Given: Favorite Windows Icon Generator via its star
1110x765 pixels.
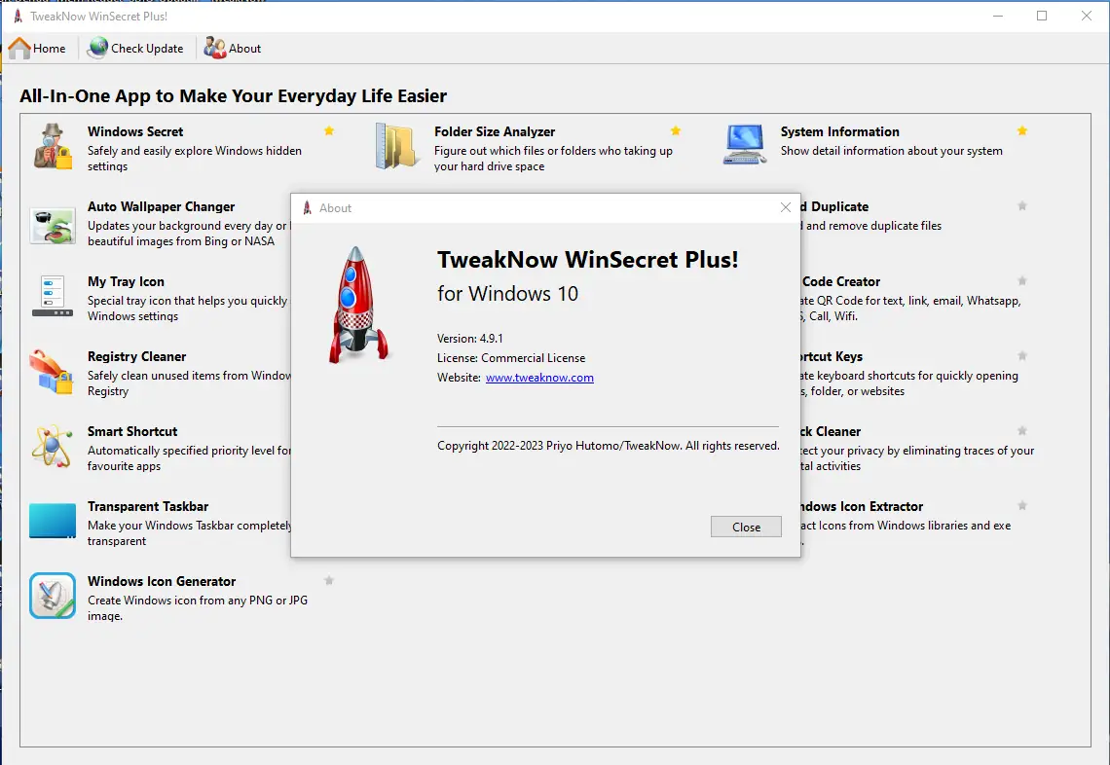Looking at the screenshot, I should pos(329,581).
